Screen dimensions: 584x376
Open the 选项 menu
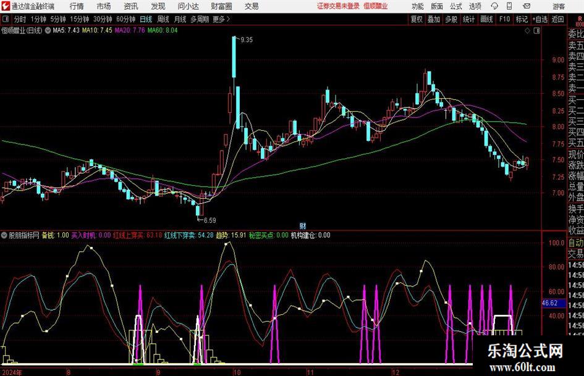(475, 6)
